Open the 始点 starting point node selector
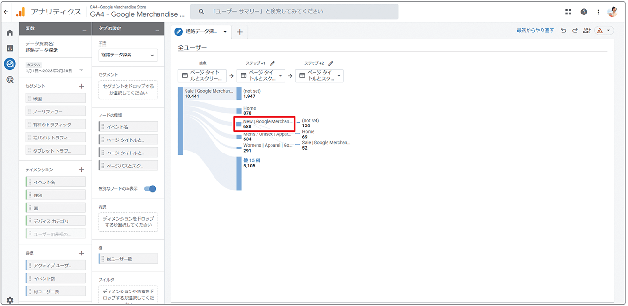 click(x=202, y=75)
